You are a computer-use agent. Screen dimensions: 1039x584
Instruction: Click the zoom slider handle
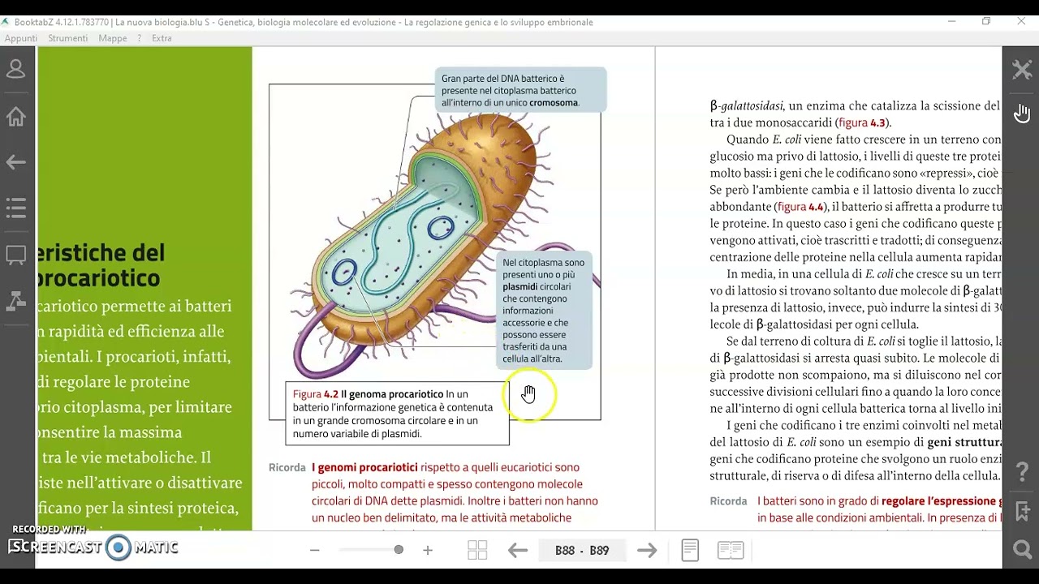pos(399,550)
